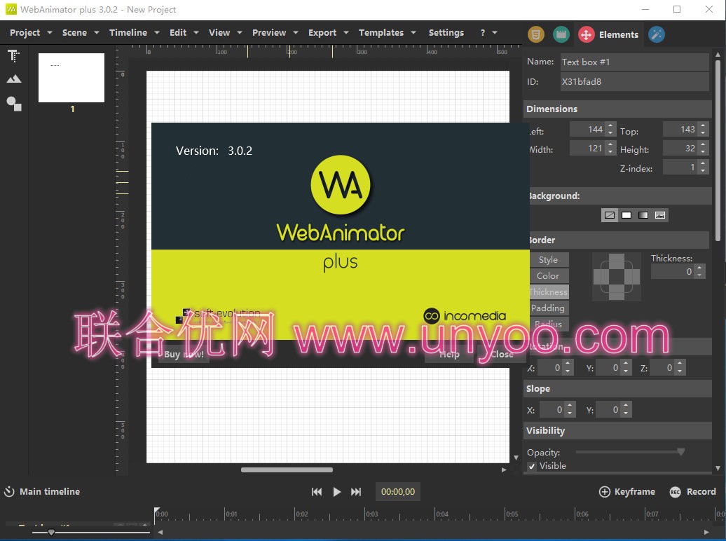This screenshot has width=726, height=541.
Task: Select border Thickness option
Action: [549, 292]
